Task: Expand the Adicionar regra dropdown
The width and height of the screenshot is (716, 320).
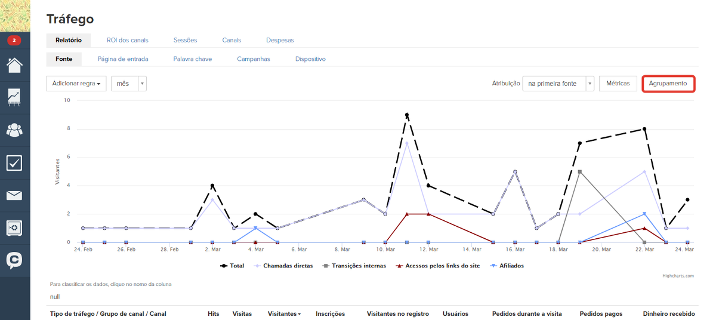Action: coord(76,84)
